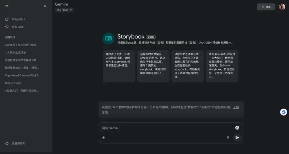289x154 pixels.
Task: Choose the clay animation bee storybook suggestion
Action: (187, 66)
